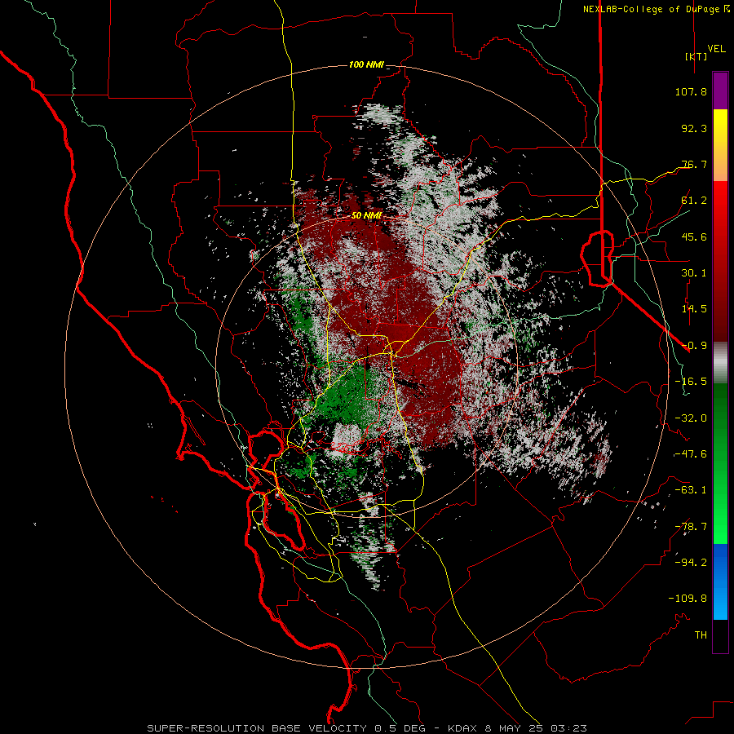Select the 45.6 legend value
734x734 pixels.
[x=694, y=237]
